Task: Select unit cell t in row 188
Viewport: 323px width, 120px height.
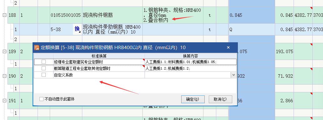Action: [209, 15]
